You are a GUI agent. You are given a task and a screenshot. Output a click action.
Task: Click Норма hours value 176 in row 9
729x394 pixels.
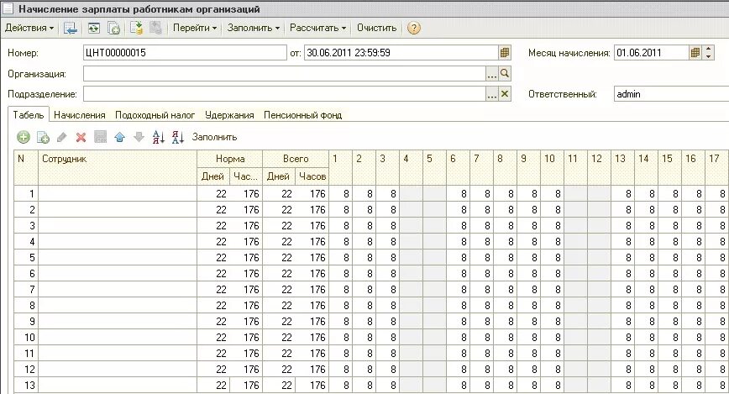click(x=245, y=322)
